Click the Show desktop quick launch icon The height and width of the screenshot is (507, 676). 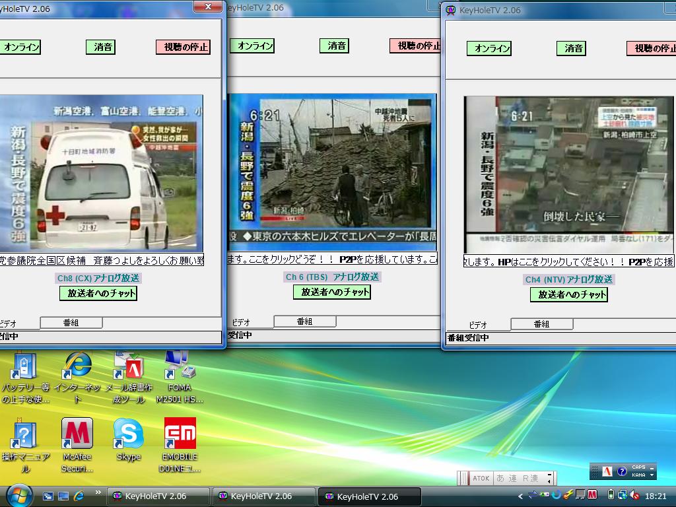[63, 496]
